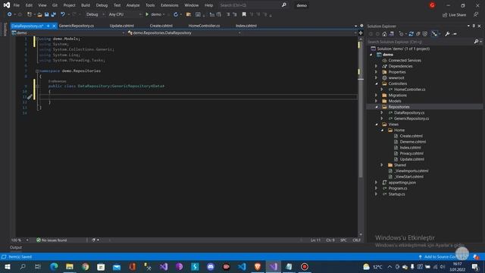
Task: Open the 100 % zoom dropdown
Action: click(x=20, y=240)
